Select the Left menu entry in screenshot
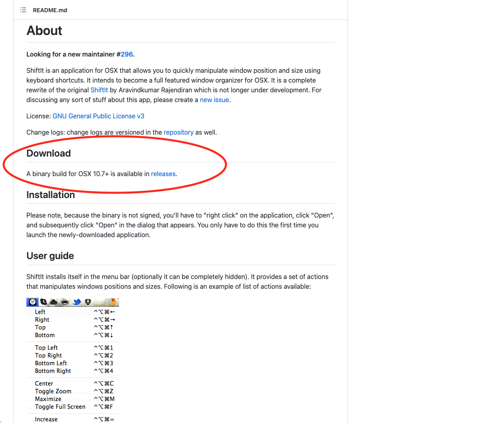 73,312
